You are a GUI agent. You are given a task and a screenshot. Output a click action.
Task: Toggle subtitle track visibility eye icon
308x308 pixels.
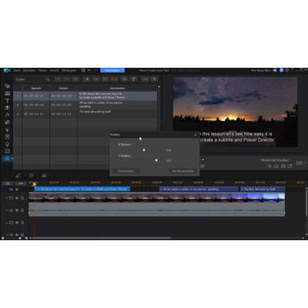click(x=17, y=189)
